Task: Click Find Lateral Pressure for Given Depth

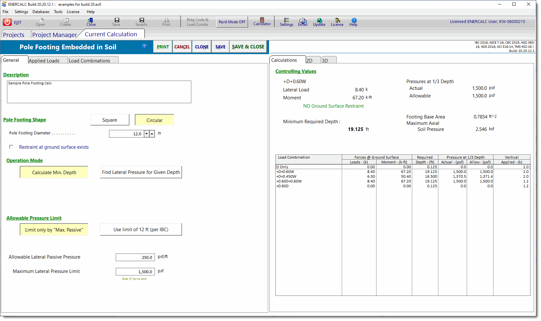Action: [x=141, y=172]
